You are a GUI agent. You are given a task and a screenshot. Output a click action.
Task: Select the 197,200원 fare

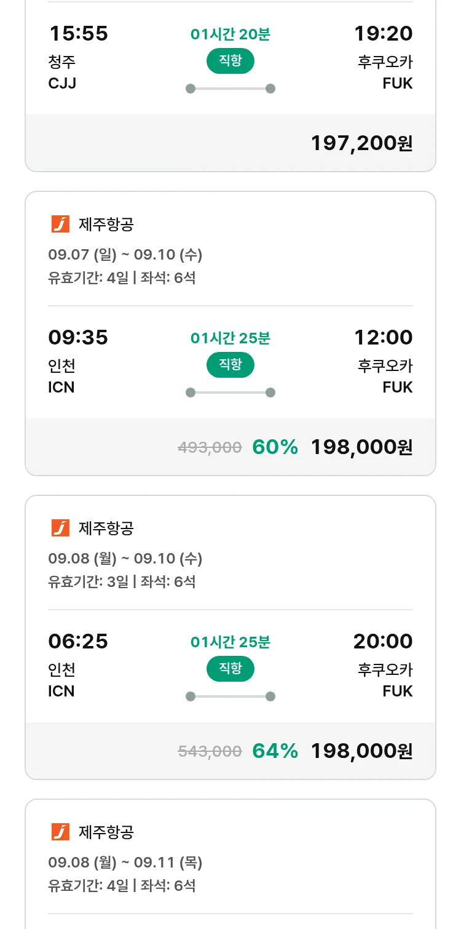pos(361,143)
